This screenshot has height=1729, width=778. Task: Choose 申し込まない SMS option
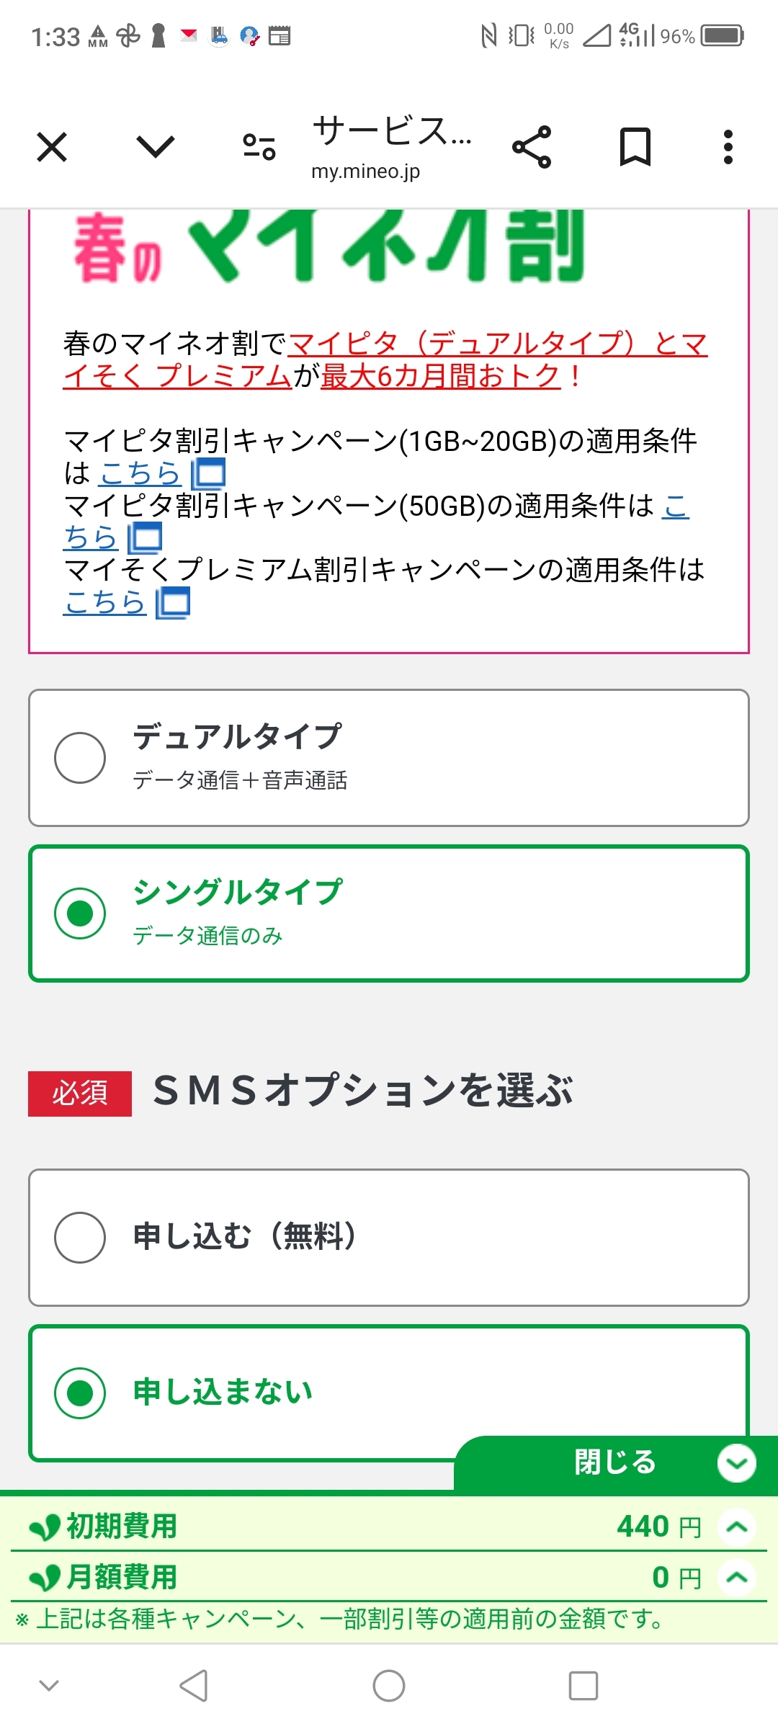[80, 1393]
